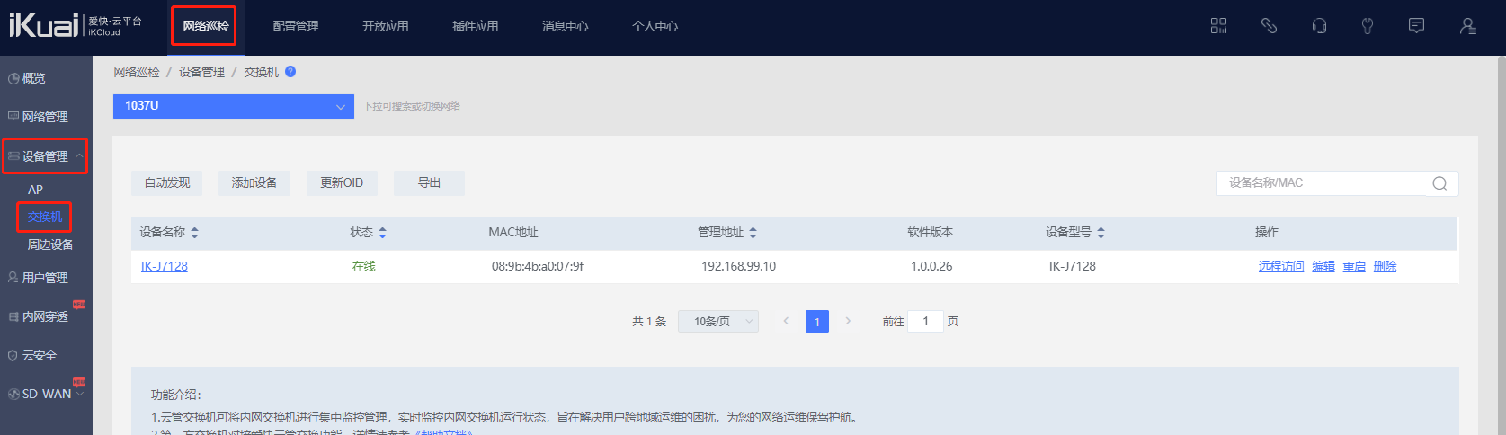Select 交换机 in the sidebar

coord(44,217)
